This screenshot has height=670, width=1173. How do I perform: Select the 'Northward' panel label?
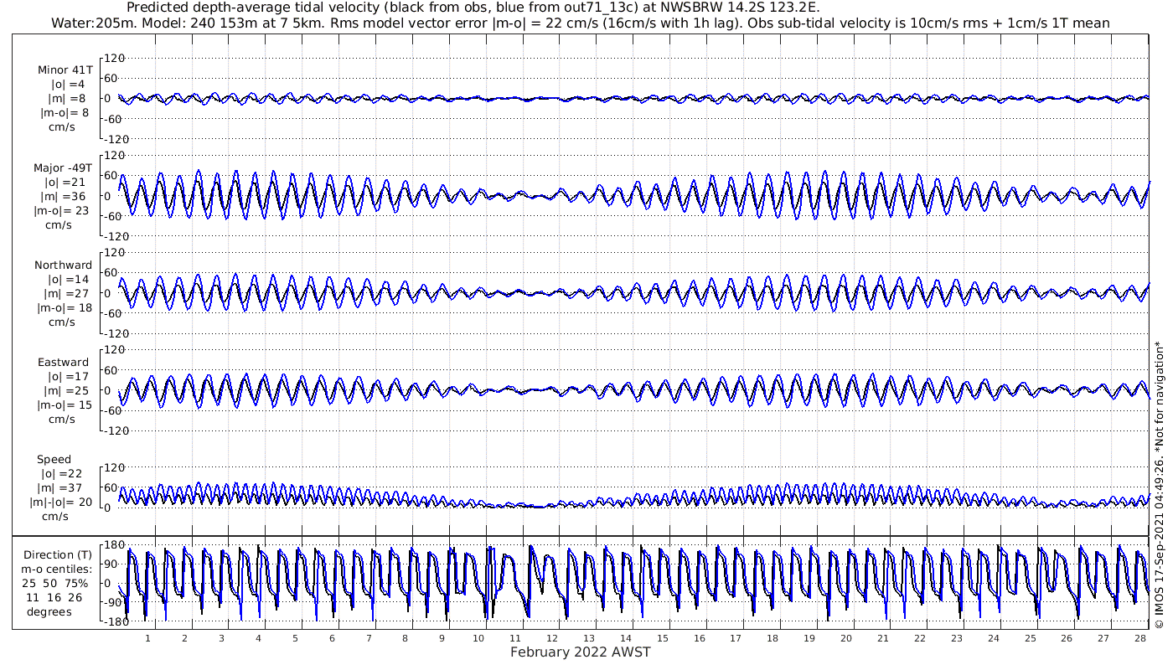(64, 265)
